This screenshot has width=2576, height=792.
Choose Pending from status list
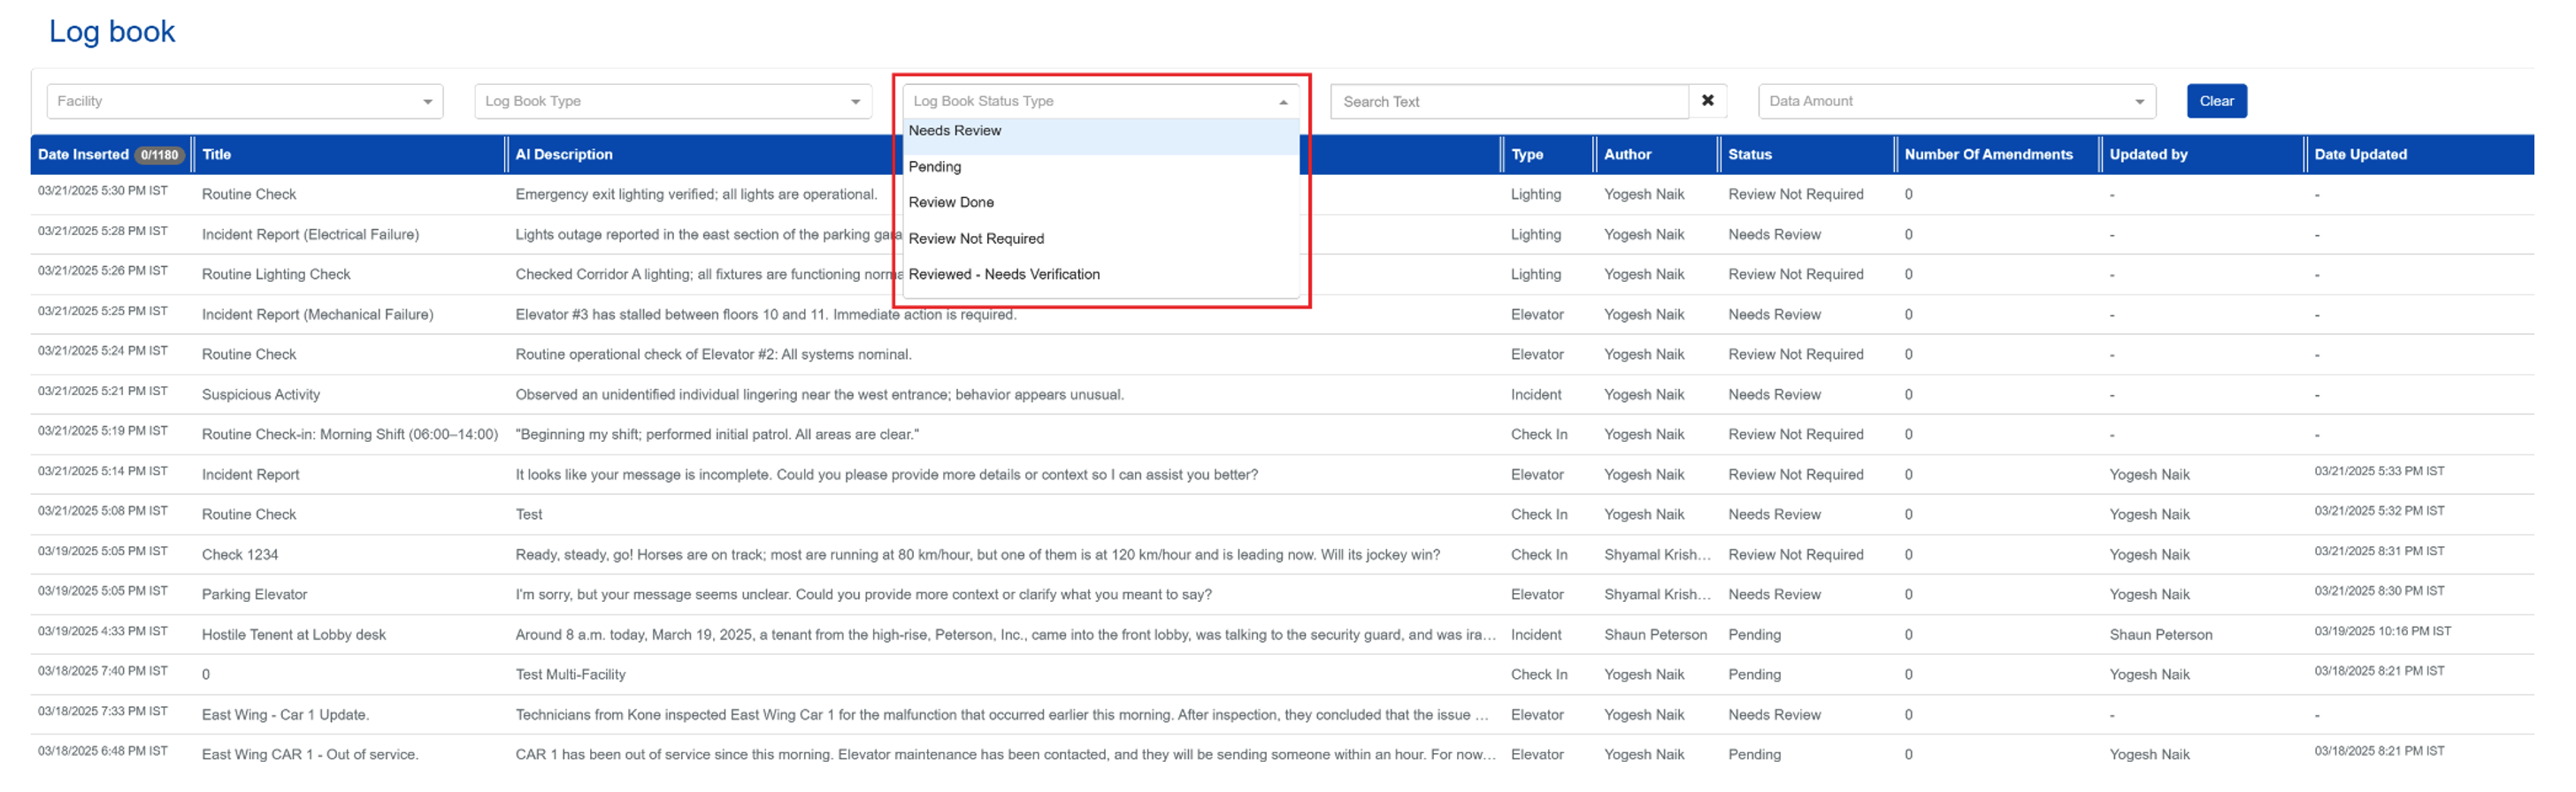coord(935,167)
